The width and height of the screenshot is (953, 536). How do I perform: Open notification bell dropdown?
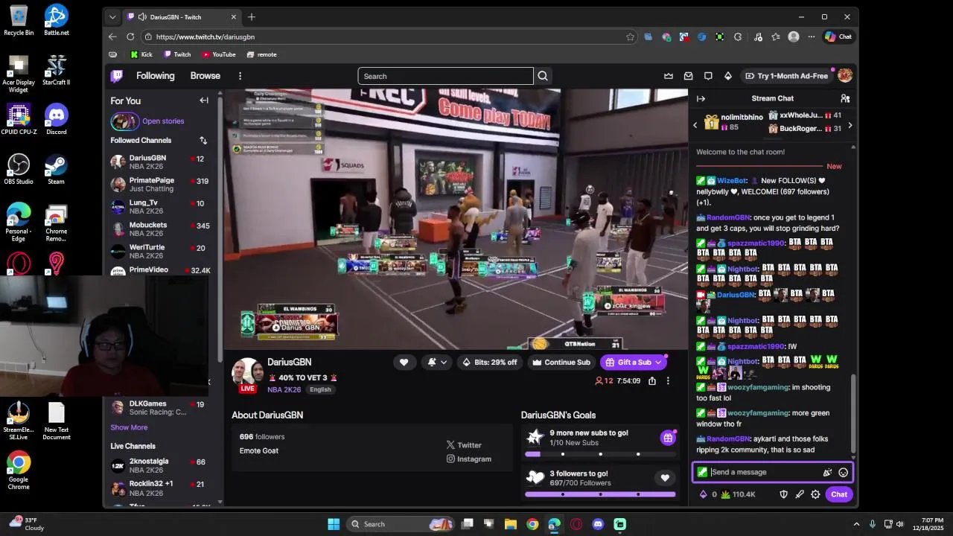(x=437, y=363)
